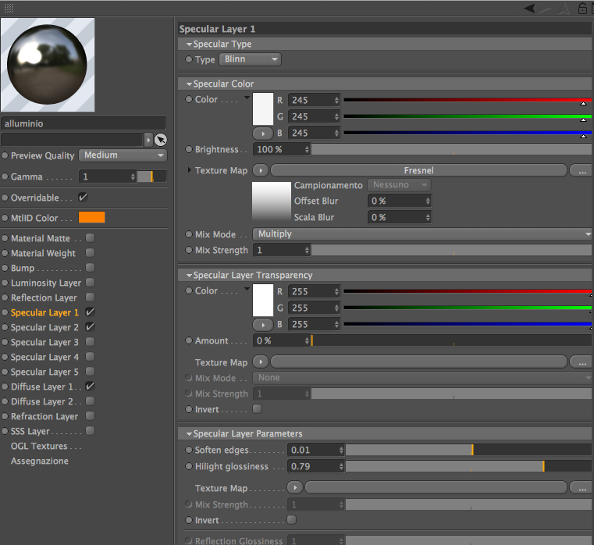Open the Fresnel texture map arrow button
This screenshot has height=545, width=594.
point(261,170)
